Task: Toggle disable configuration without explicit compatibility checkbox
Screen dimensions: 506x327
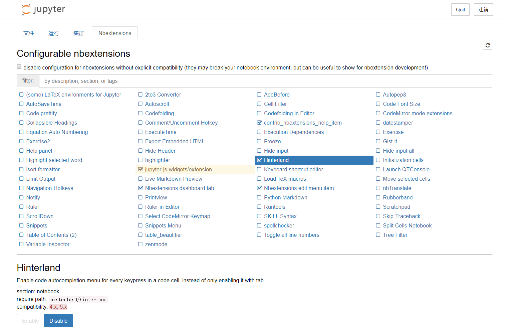Action: [x=19, y=67]
